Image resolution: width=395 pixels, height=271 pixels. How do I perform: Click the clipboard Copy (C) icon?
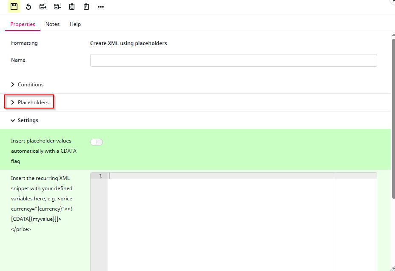point(72,7)
